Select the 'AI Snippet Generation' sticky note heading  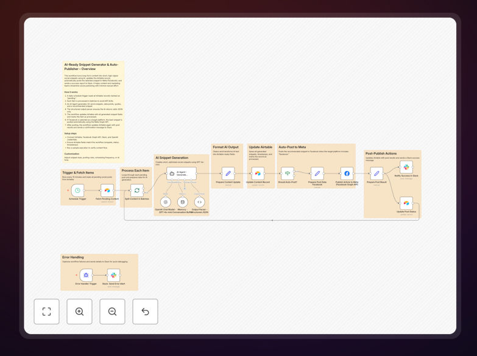(172, 158)
